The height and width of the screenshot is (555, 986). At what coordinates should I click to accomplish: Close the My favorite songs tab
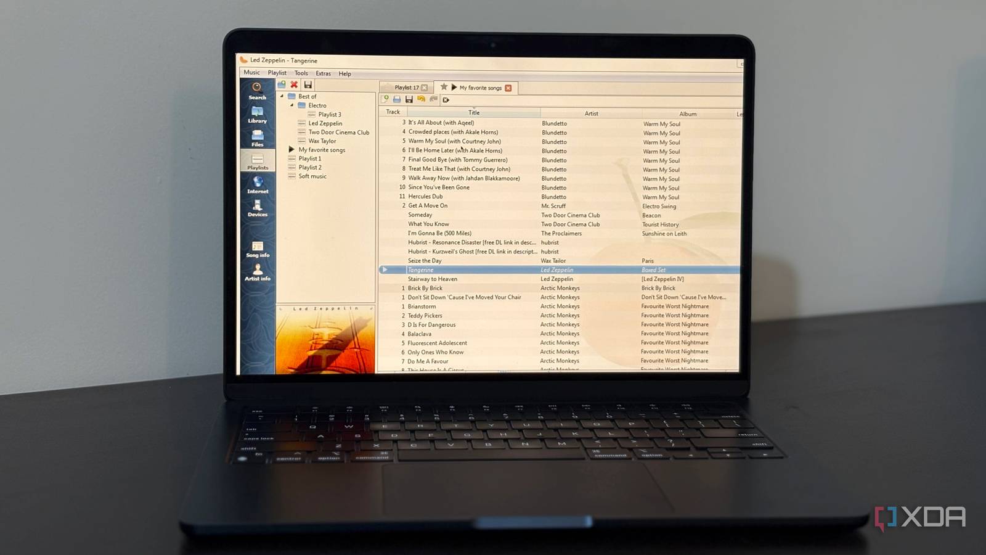coord(508,88)
